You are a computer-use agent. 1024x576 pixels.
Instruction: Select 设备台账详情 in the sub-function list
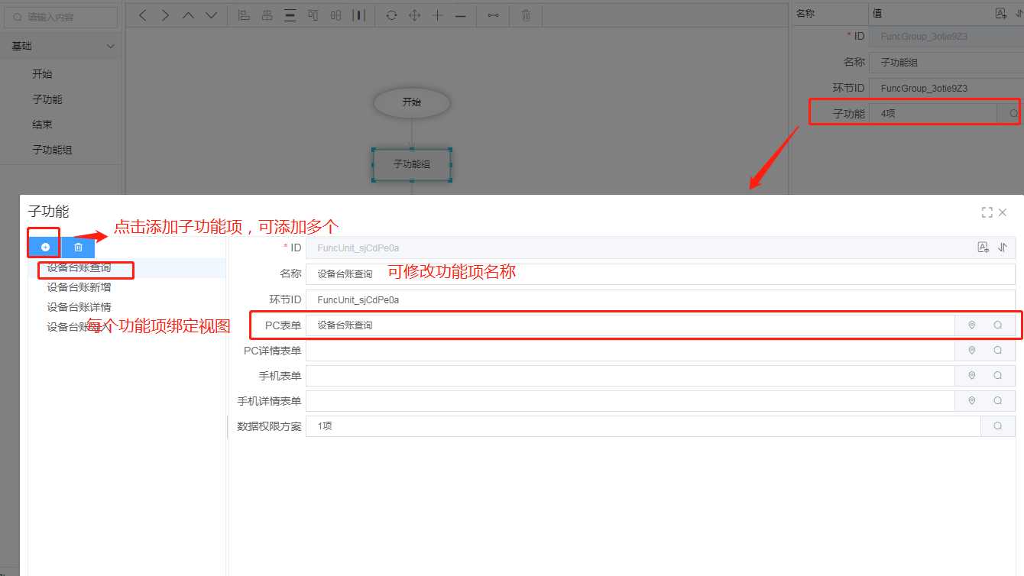tap(79, 307)
